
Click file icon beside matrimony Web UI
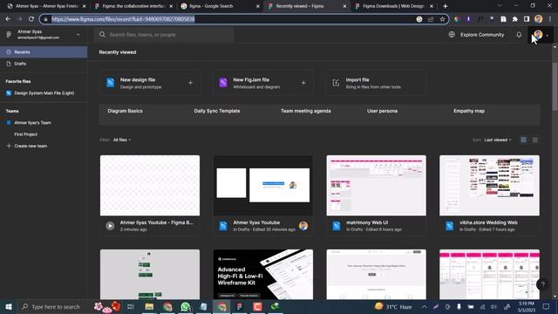[x=337, y=226]
